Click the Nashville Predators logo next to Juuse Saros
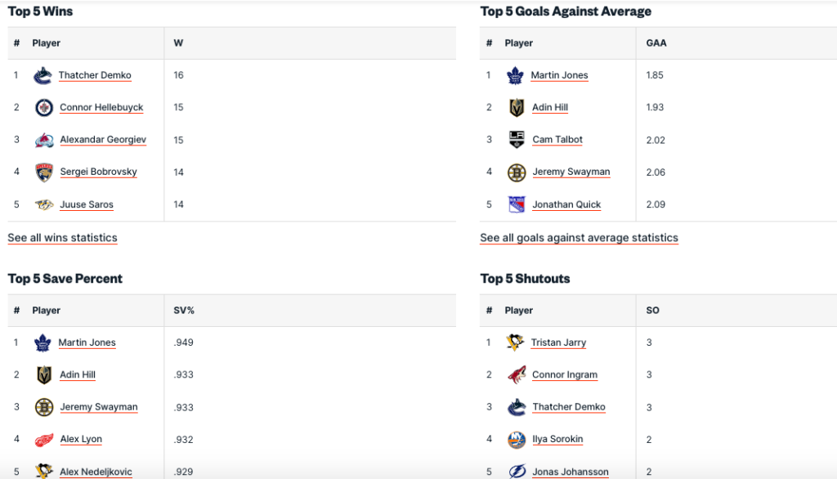837x479 pixels. coord(44,204)
